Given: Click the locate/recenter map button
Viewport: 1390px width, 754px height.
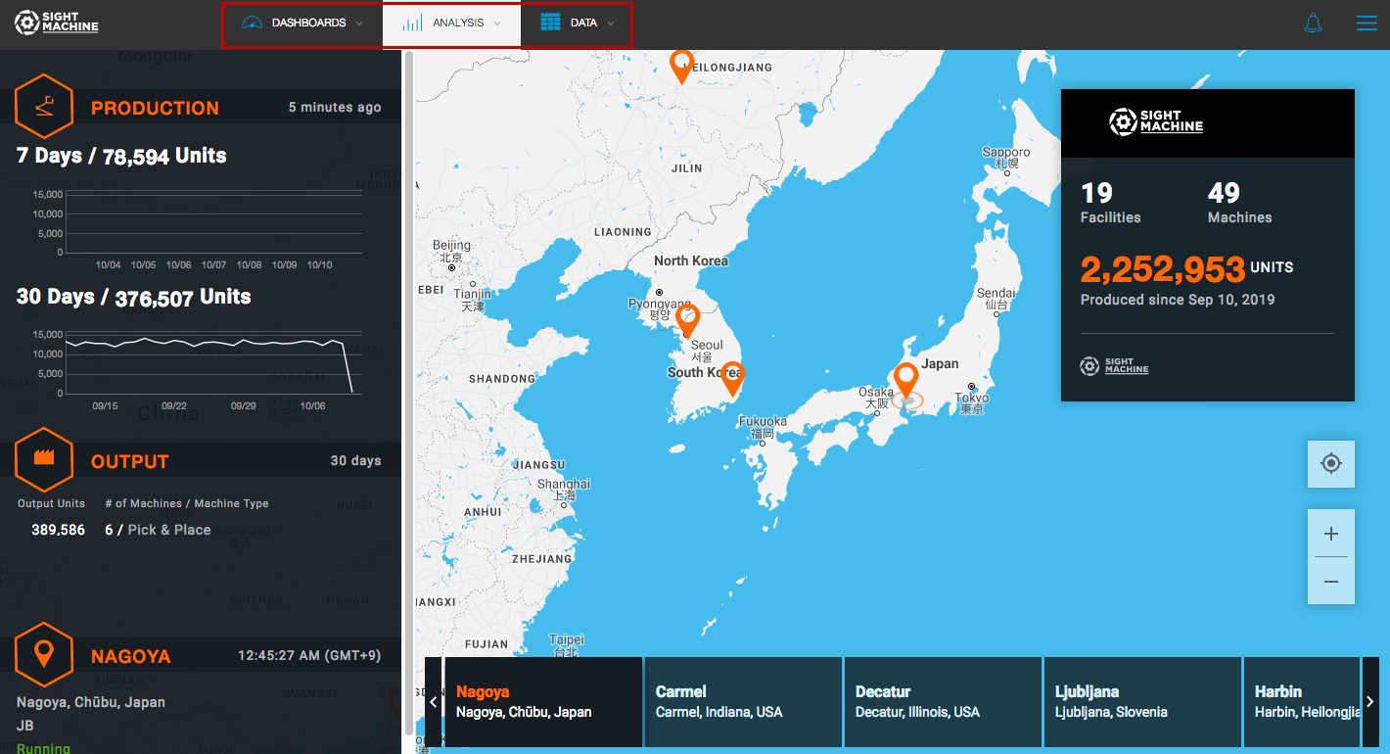Looking at the screenshot, I should point(1331,464).
